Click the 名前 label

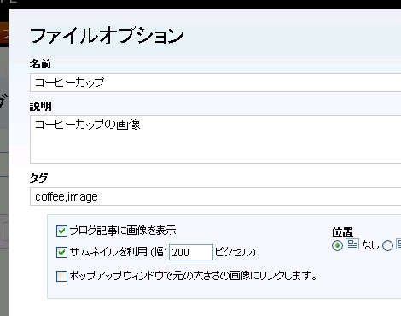tap(40, 64)
